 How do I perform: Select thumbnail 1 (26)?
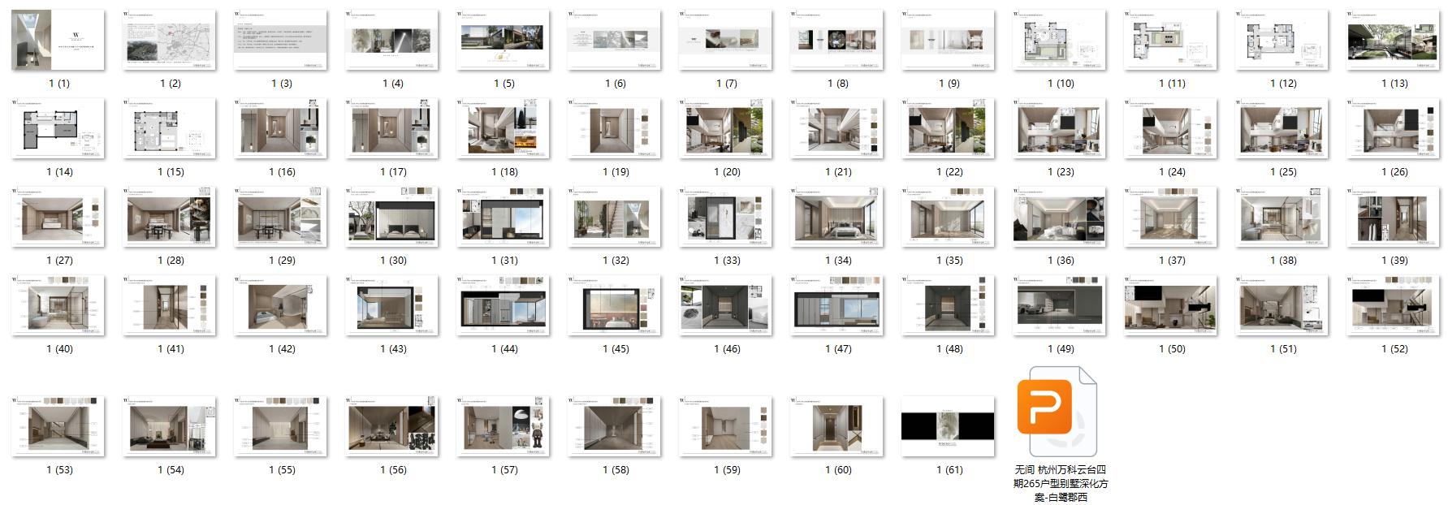pos(1394,129)
